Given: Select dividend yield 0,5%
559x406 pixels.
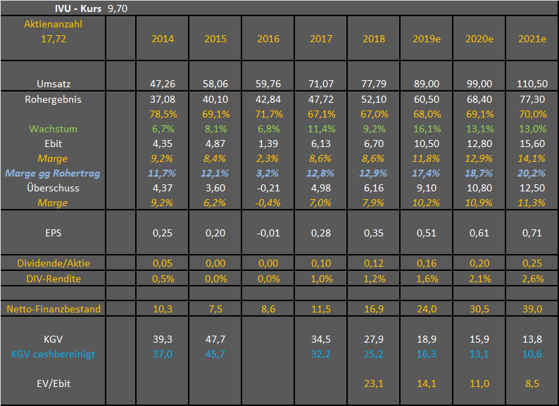Looking at the screenshot, I should (x=163, y=279).
